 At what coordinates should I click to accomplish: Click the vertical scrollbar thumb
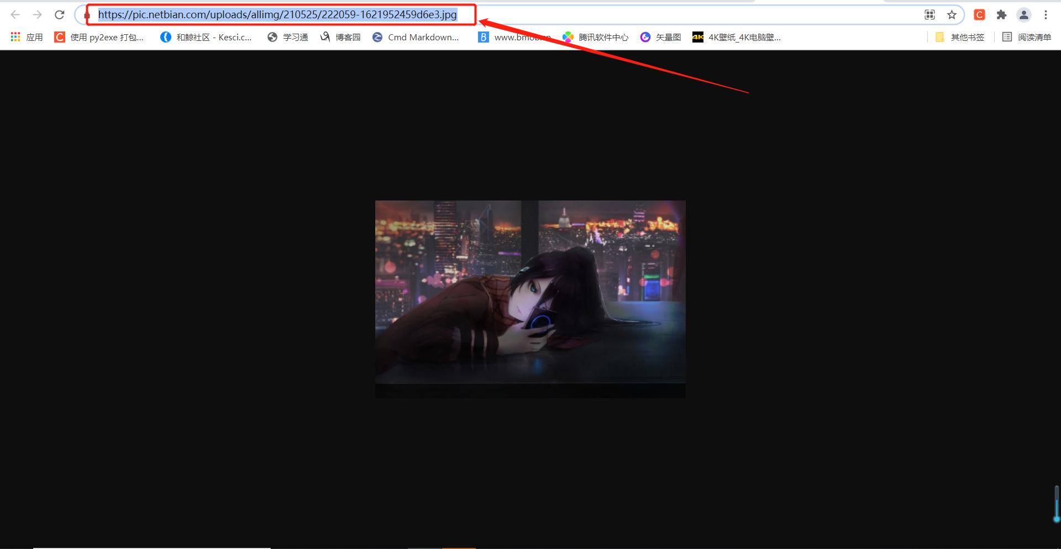[1057, 504]
